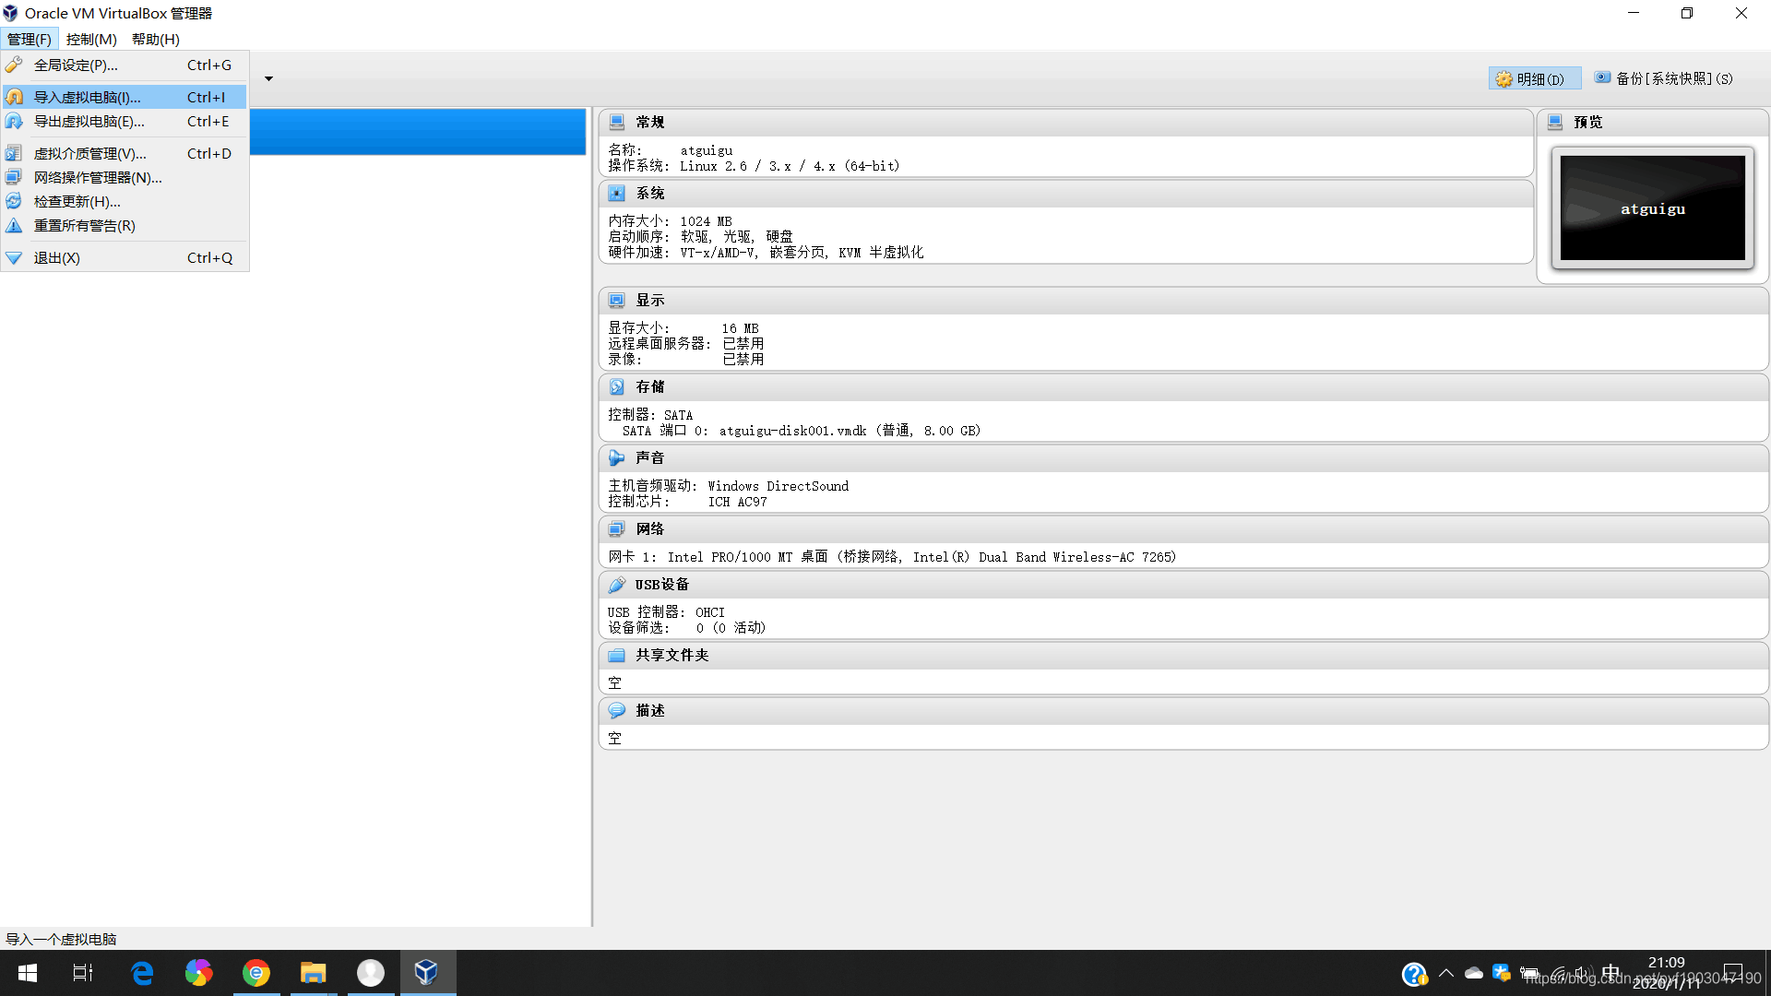Open the 存储 Storage section header
The image size is (1771, 996).
[x=1183, y=387]
